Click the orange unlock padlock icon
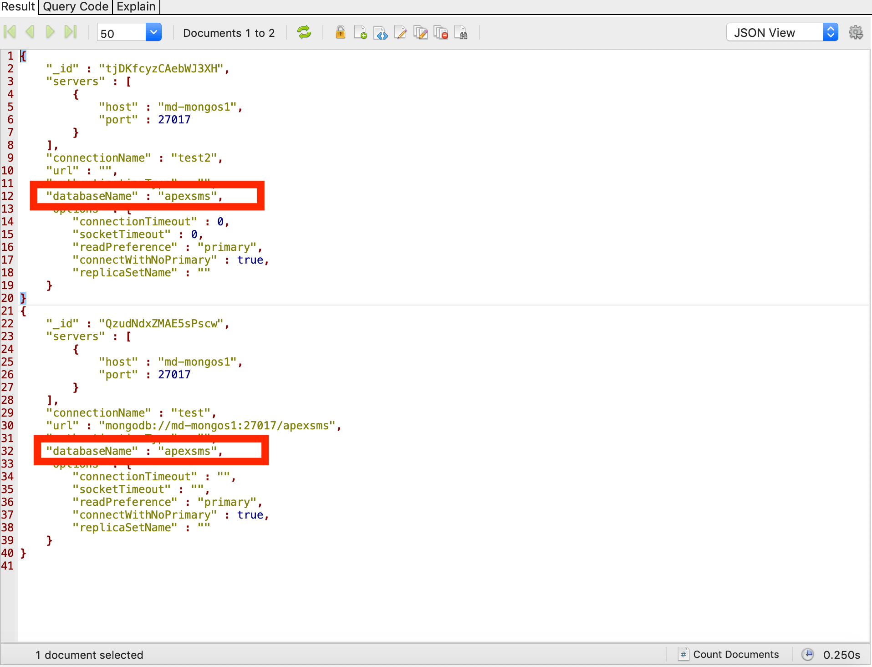 click(x=340, y=32)
